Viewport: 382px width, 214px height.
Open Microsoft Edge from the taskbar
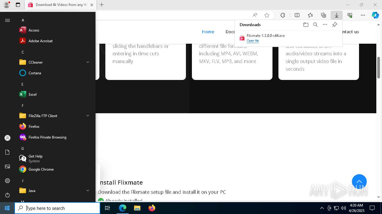tap(123, 208)
